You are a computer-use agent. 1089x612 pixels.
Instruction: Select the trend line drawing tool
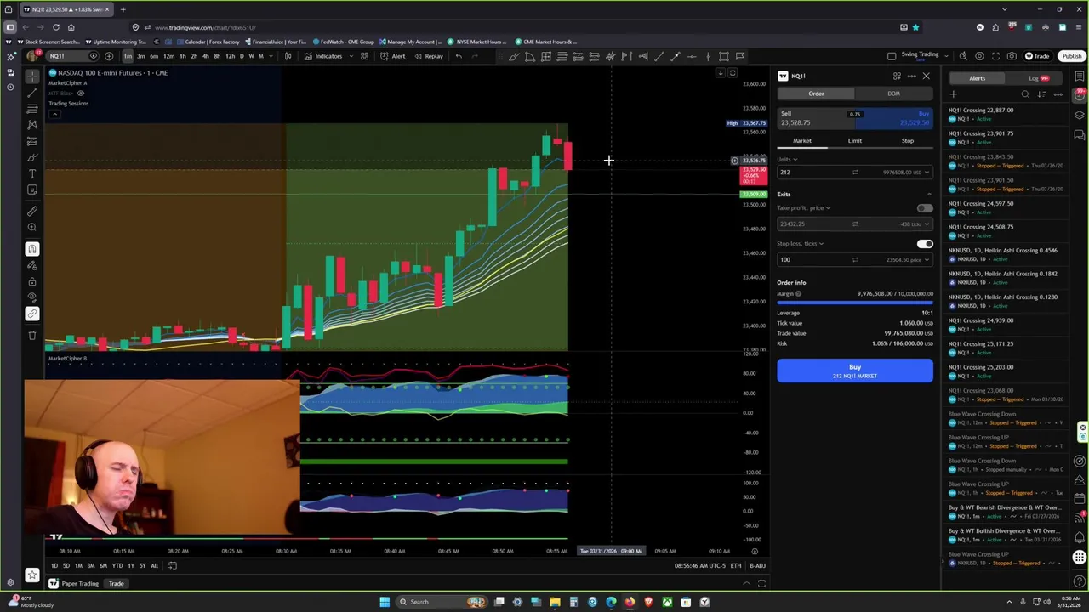[x=32, y=92]
